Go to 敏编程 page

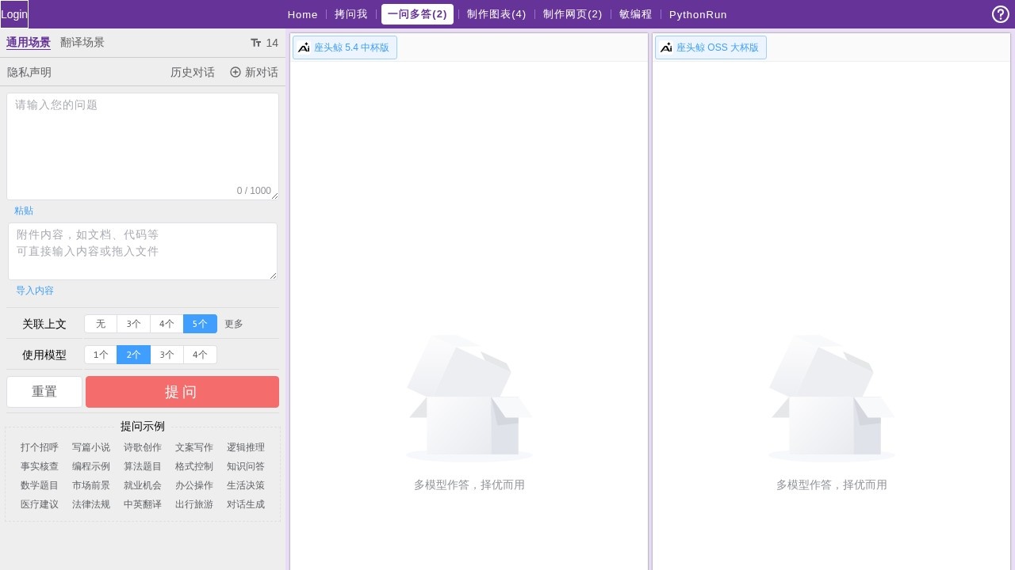point(635,14)
